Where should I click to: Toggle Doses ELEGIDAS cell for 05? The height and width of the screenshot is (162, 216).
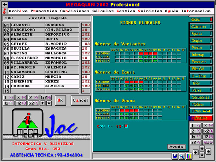[136, 110]
